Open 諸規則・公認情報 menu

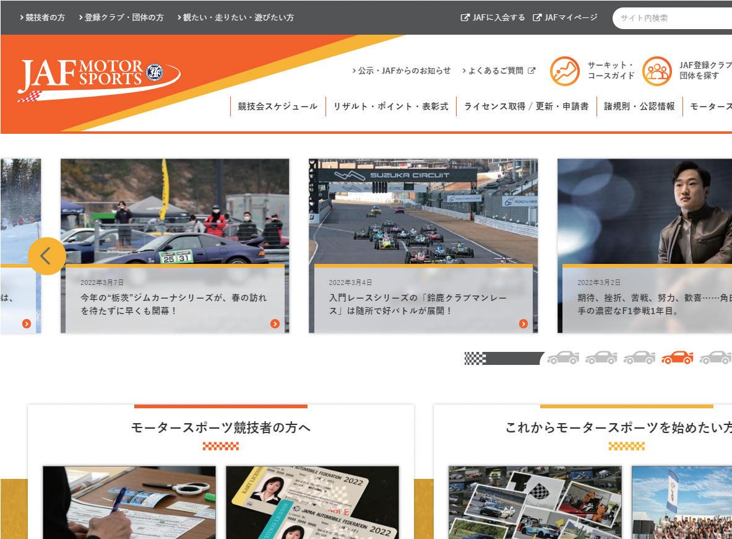click(640, 106)
